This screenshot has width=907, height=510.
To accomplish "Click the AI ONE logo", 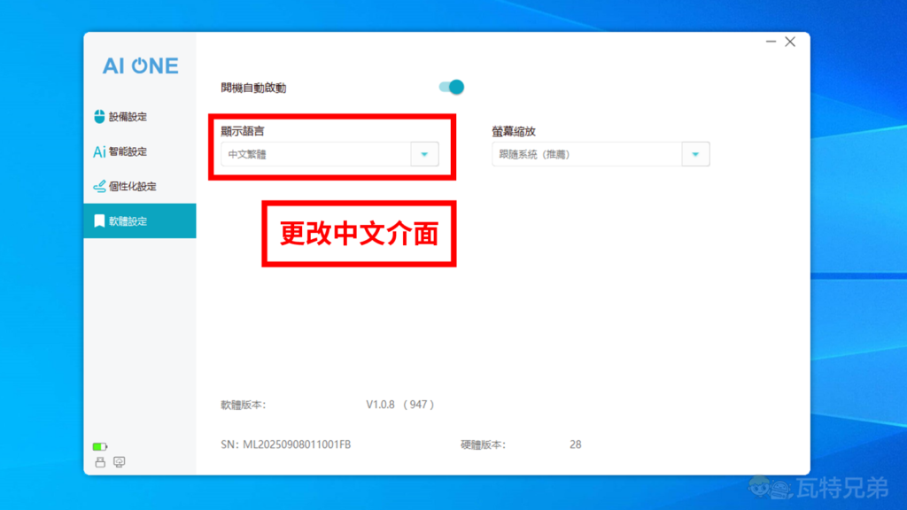I will click(140, 66).
